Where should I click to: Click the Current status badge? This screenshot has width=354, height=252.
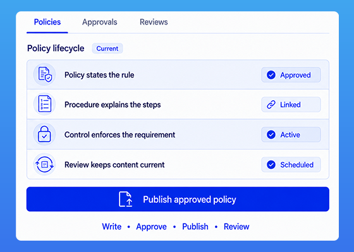(107, 49)
